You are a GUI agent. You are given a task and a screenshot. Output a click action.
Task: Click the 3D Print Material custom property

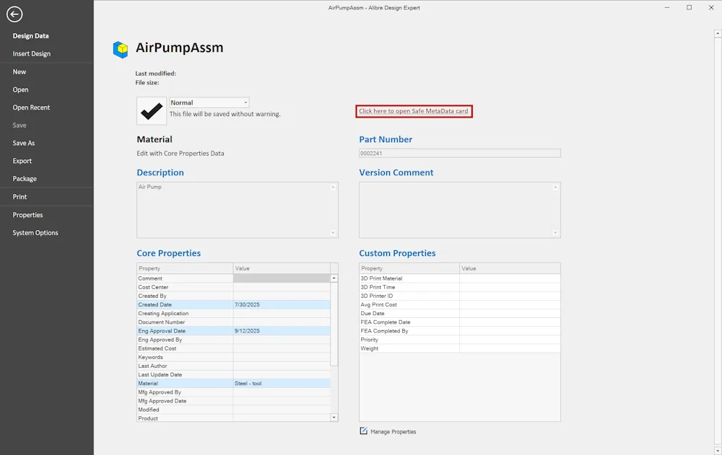pyautogui.click(x=459, y=278)
